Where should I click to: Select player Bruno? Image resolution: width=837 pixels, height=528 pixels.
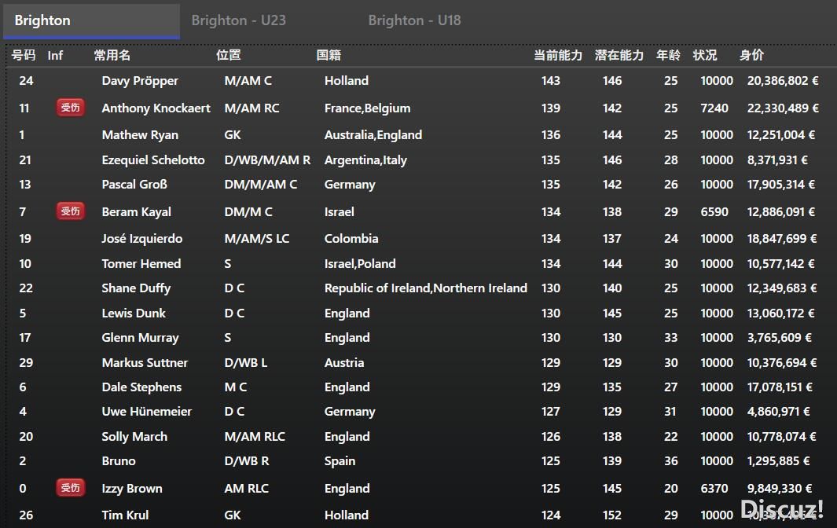click(119, 460)
